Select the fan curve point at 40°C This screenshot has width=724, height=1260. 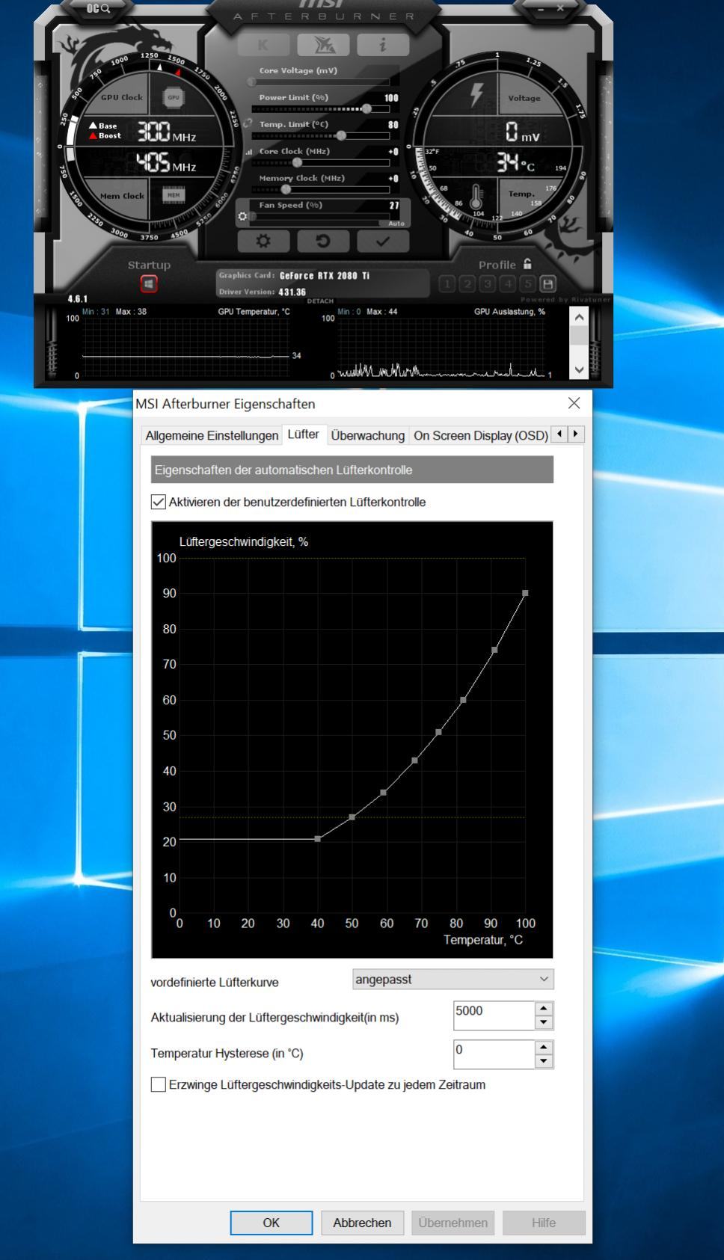318,839
